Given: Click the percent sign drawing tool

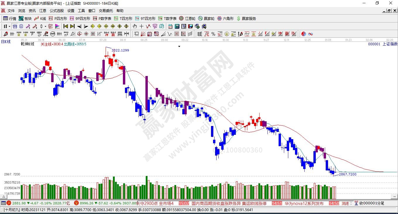Looking at the screenshot, I should 213,34.
